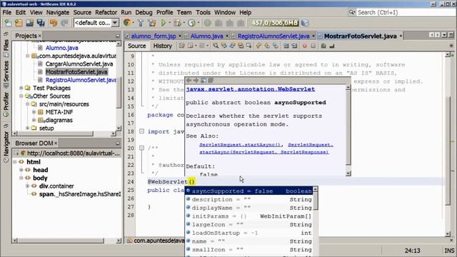
Task: Expand the META-INF folder node
Action: [x=34, y=112]
